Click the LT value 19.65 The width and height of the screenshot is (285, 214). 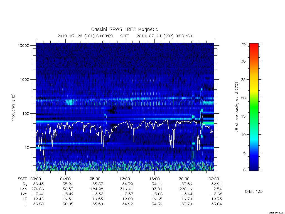[x=157, y=199]
